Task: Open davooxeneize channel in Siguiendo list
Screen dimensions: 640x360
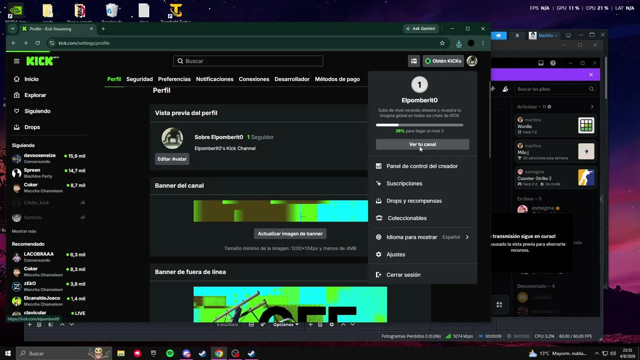Action: pos(49,158)
